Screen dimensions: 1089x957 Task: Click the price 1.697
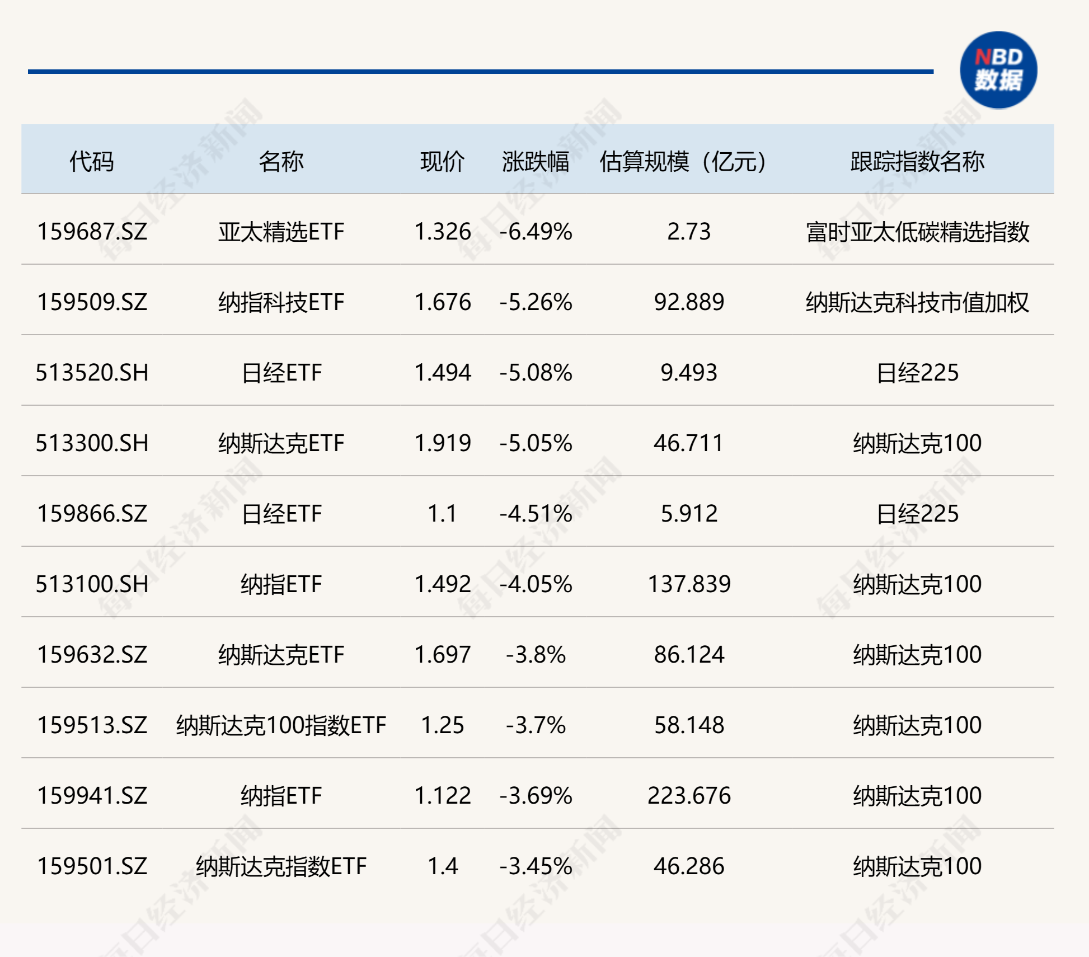click(x=443, y=655)
